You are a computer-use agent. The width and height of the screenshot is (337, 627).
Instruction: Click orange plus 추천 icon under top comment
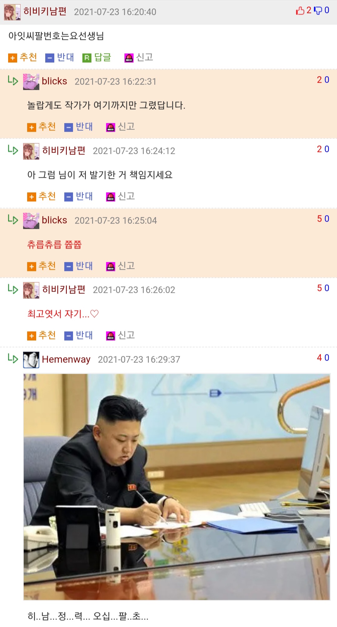(12, 58)
